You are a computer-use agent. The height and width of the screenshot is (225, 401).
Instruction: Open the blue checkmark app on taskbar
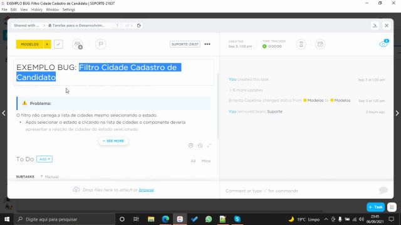pos(194,219)
